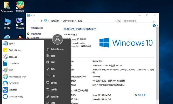Click the 控制面板 breadcrumb
The width and height of the screenshot is (173, 104).
tap(55, 21)
